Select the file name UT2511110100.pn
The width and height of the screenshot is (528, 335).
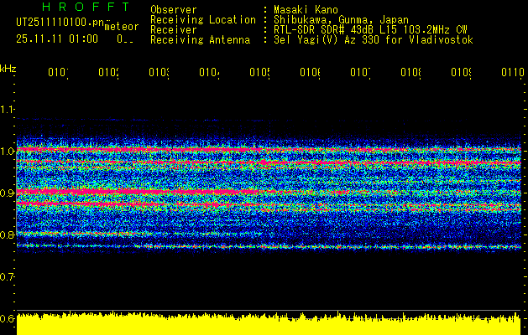click(x=60, y=23)
